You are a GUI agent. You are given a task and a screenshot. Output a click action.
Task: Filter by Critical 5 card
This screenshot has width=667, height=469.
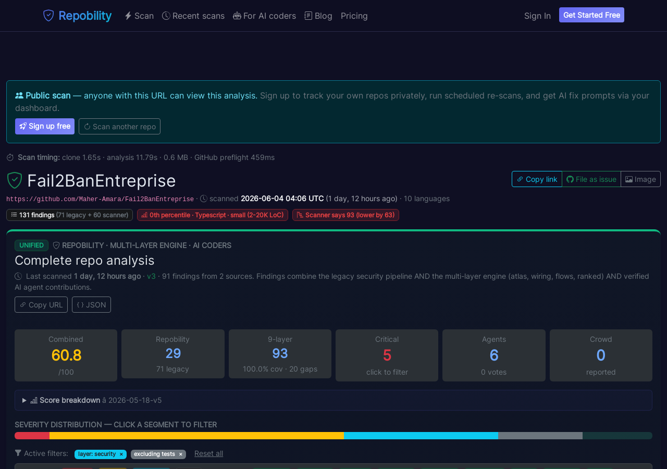[x=387, y=355]
